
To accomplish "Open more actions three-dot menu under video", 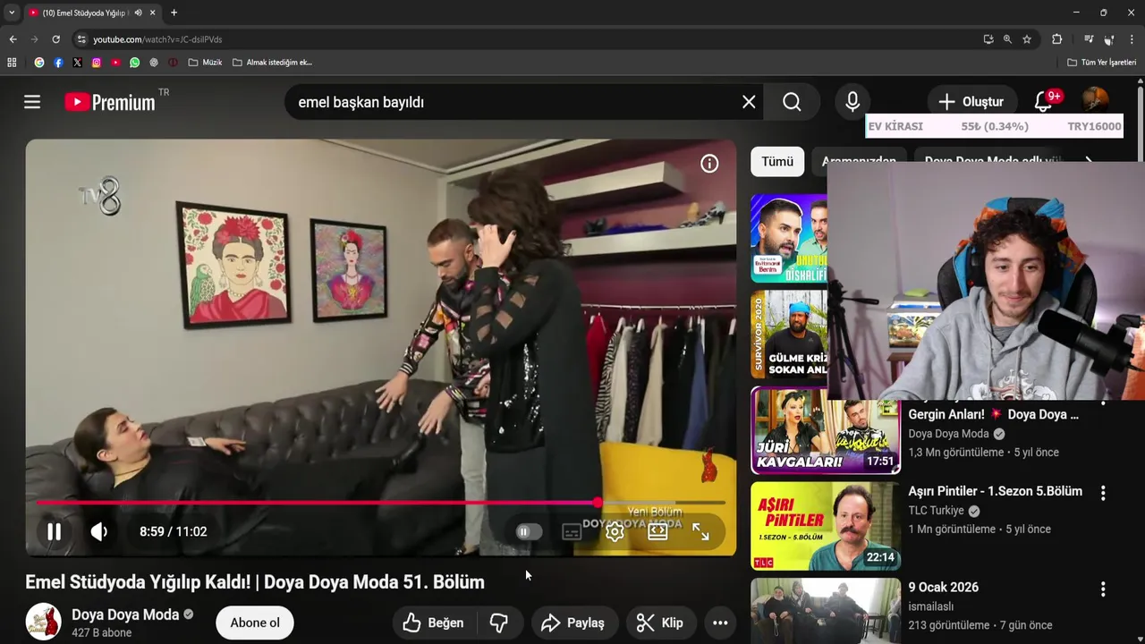I will click(x=720, y=623).
